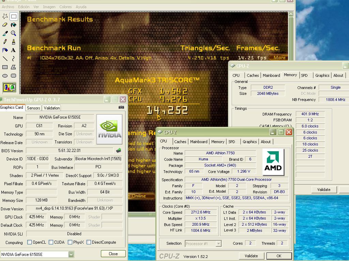Select the rectangular selection tool in Paint
This screenshot has height=261, width=349.
click(x=14, y=16)
